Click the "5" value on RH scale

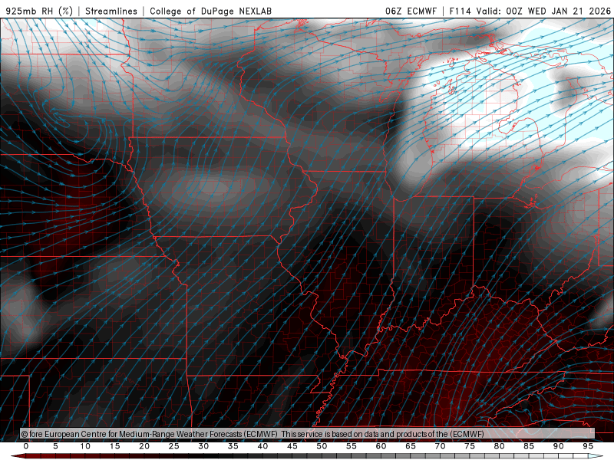click(x=55, y=446)
